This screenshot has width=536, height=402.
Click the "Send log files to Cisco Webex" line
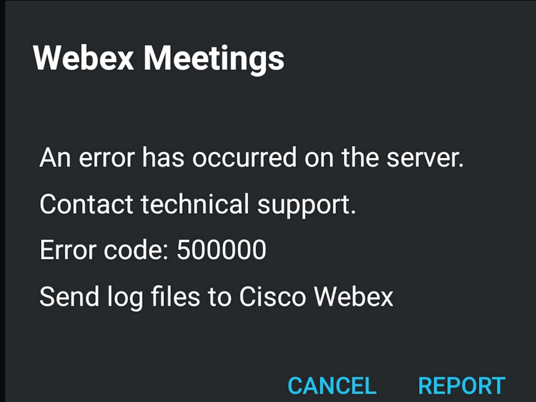pos(216,297)
